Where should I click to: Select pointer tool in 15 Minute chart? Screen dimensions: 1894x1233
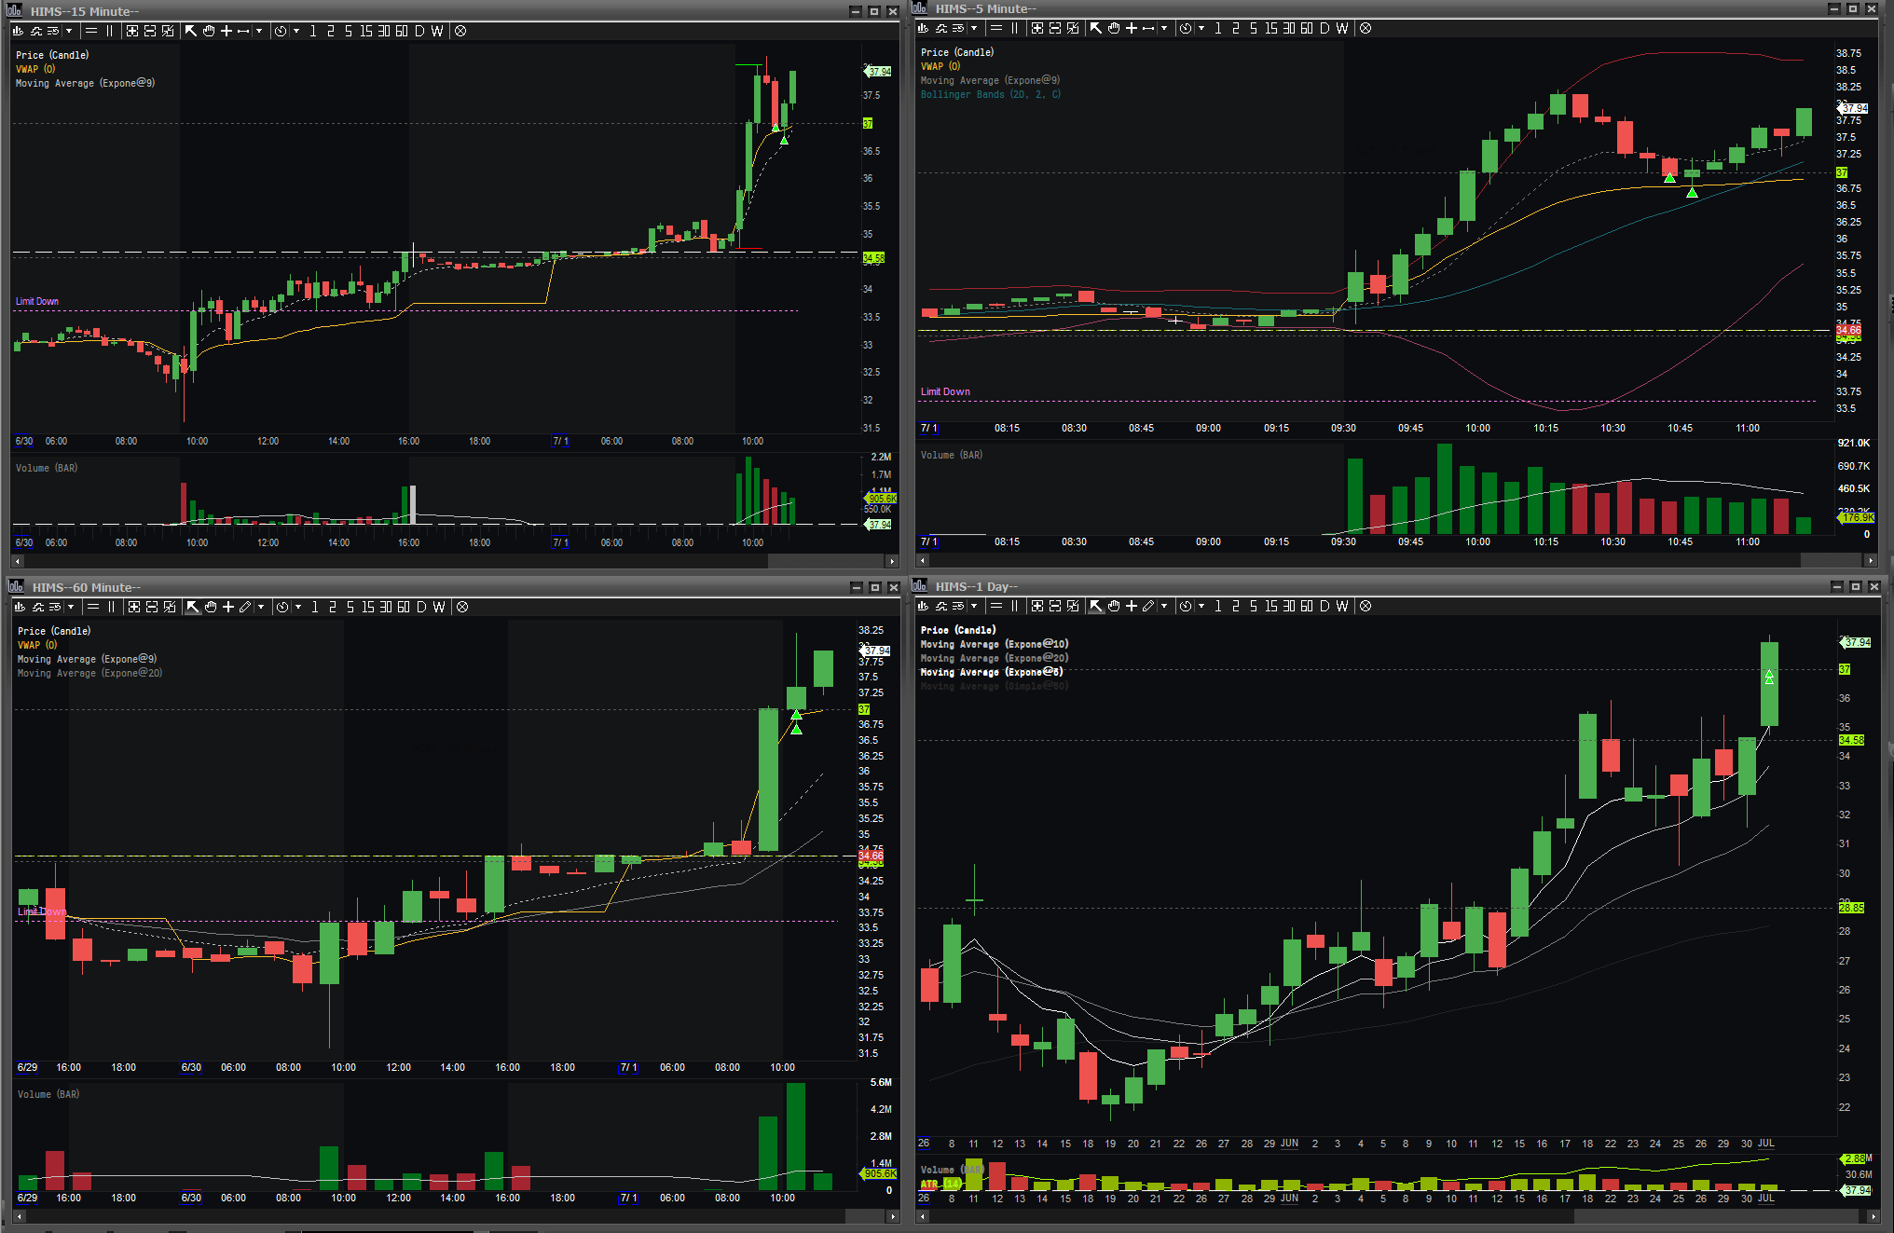191,31
